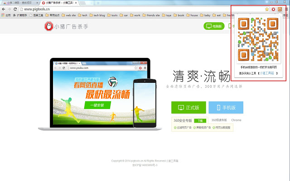Image resolution: width=290 pixels, height=181 pixels.
Task: Download the green 正式版 official version
Action: (x=188, y=107)
